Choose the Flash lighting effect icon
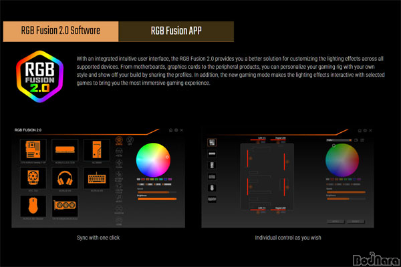 click(x=119, y=164)
